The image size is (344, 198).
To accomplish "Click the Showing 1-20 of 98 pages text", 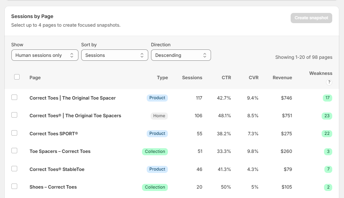I will pos(304,57).
